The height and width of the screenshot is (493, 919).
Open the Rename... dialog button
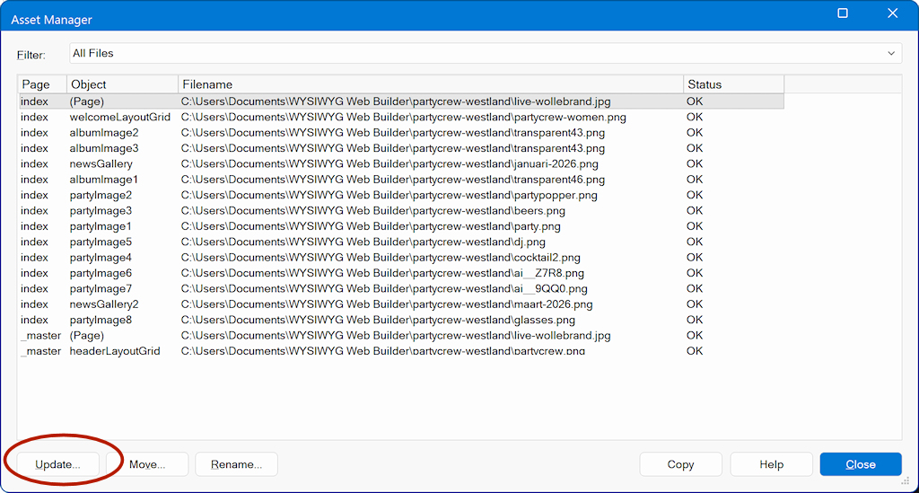[x=236, y=464]
